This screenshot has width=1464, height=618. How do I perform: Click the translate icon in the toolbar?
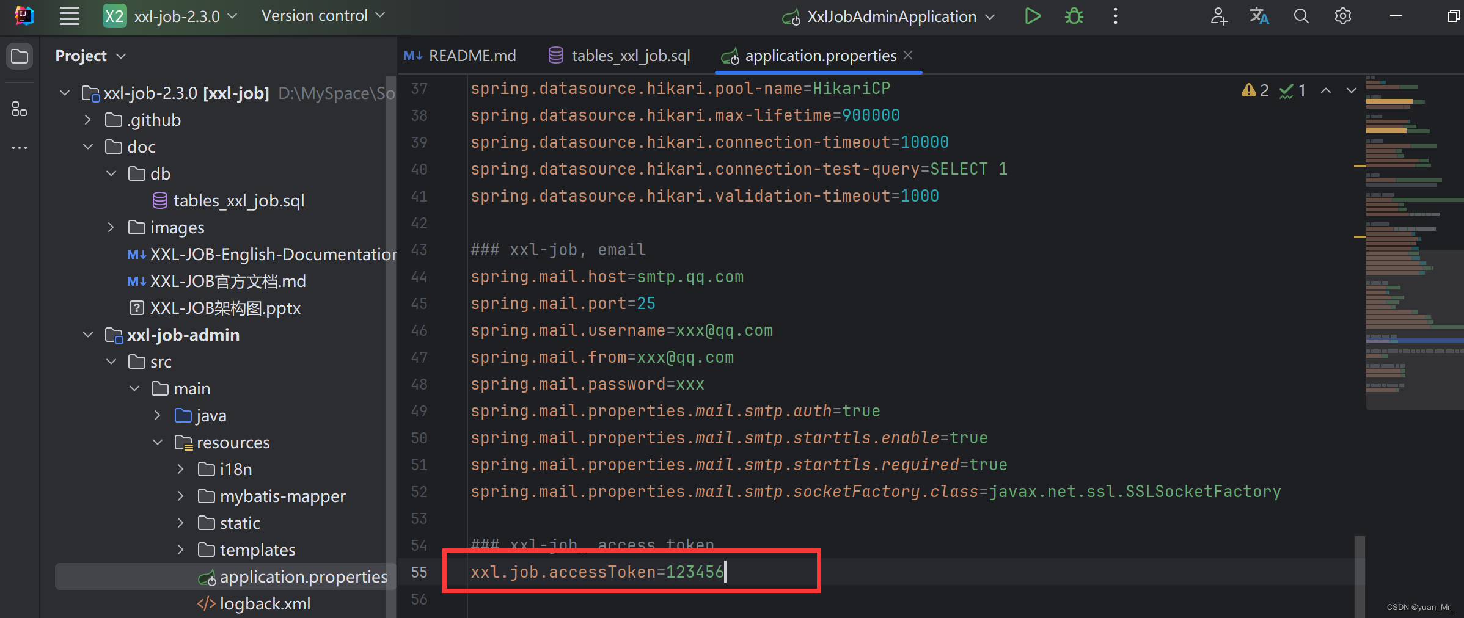[x=1259, y=16]
